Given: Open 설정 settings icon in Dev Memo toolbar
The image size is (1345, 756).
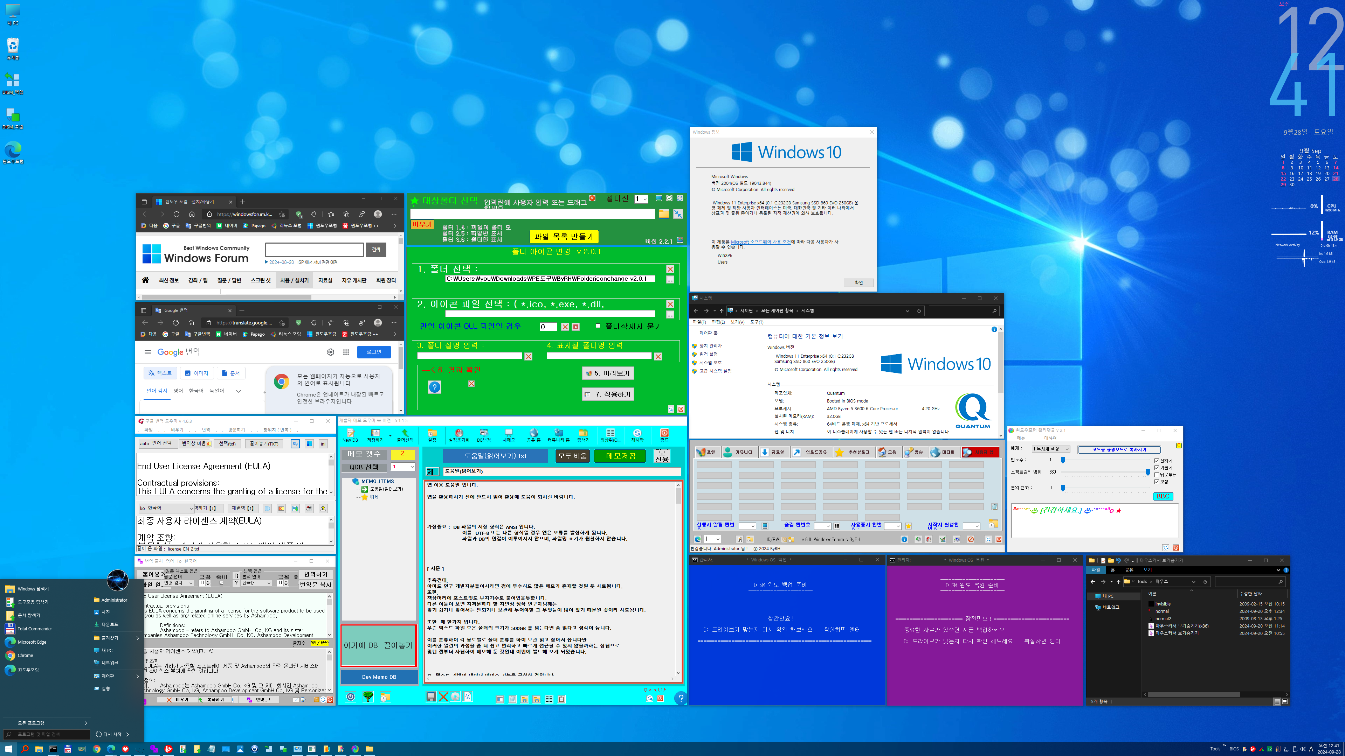Looking at the screenshot, I should pyautogui.click(x=432, y=435).
